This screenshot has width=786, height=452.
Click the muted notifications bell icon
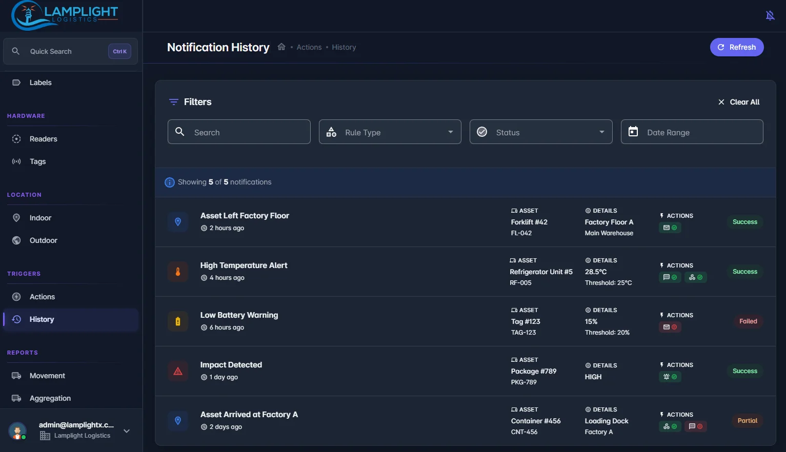tap(770, 15)
